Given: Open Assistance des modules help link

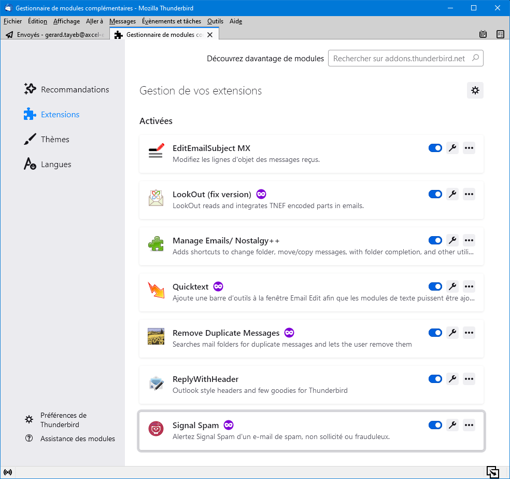Looking at the screenshot, I should click(70, 439).
